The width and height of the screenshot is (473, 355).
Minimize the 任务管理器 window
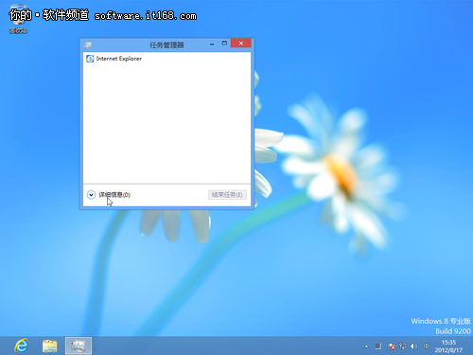[212, 44]
